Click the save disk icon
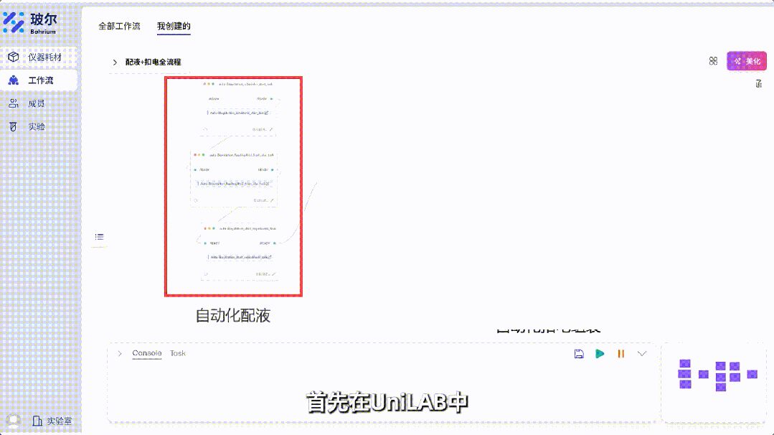Screen dimensions: 774x435 [x=579, y=354]
